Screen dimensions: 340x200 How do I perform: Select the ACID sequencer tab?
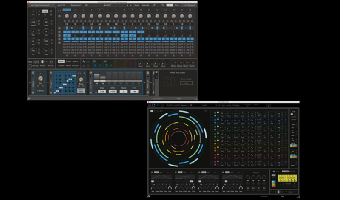(x=61, y=62)
